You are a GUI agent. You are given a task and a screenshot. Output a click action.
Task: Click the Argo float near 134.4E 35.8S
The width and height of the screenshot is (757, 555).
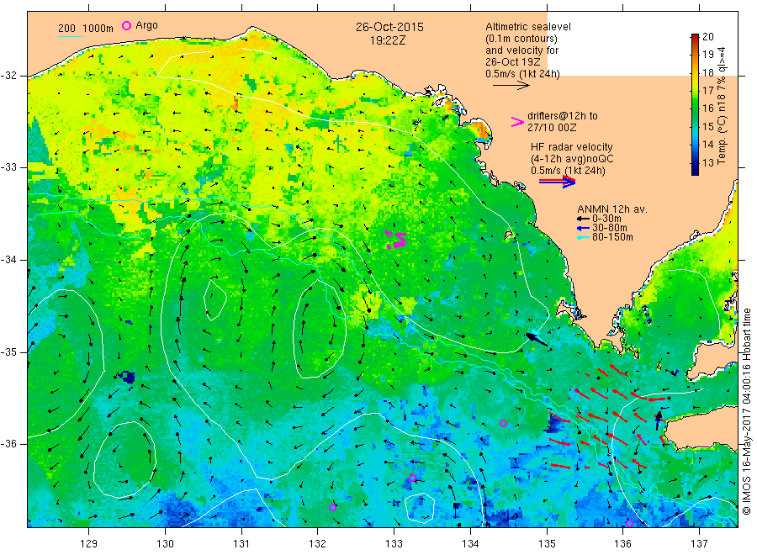coord(503,423)
